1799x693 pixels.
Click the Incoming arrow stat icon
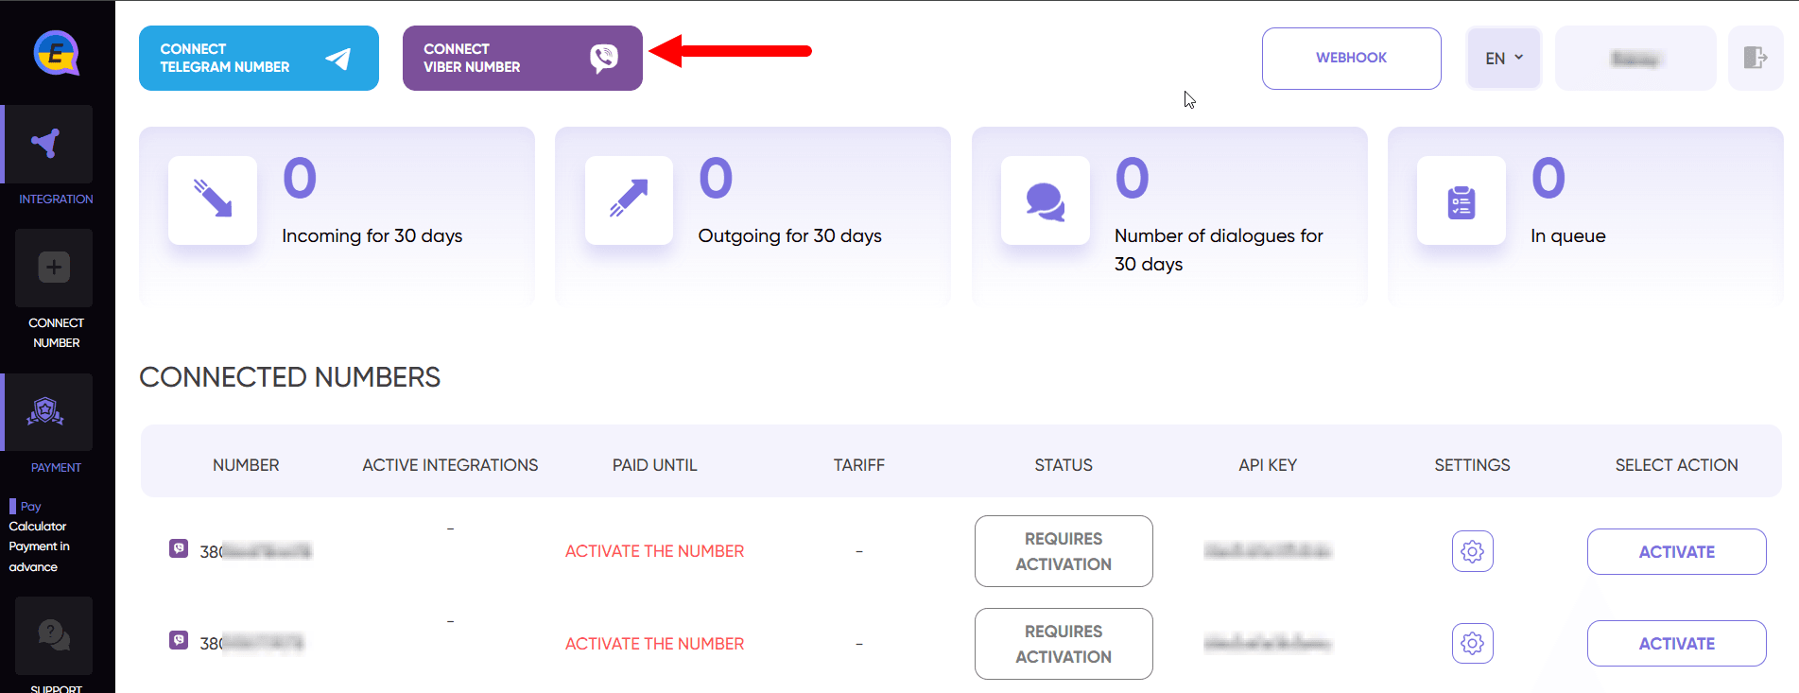pos(213,200)
